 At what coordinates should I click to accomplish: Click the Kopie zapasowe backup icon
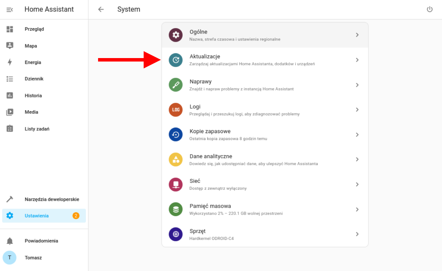coord(175,134)
